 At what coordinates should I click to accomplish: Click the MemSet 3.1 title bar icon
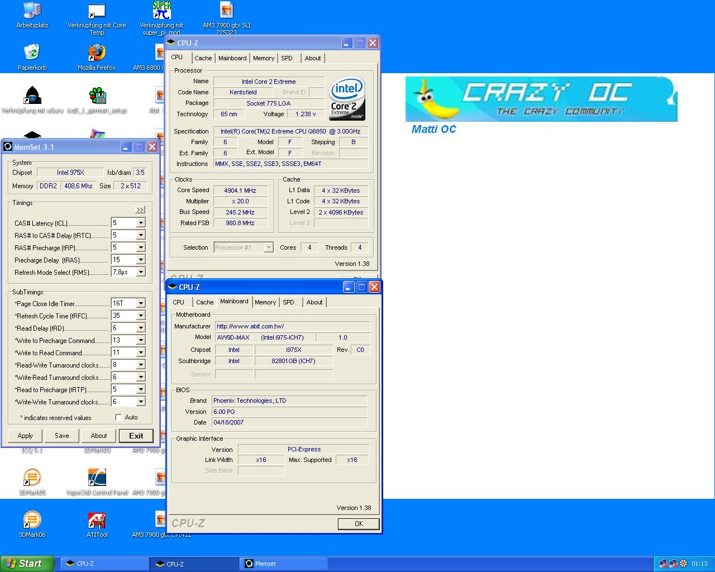click(8, 147)
